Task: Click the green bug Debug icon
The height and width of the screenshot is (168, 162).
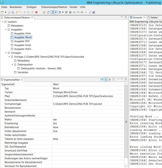Action: (x=70, y=12)
